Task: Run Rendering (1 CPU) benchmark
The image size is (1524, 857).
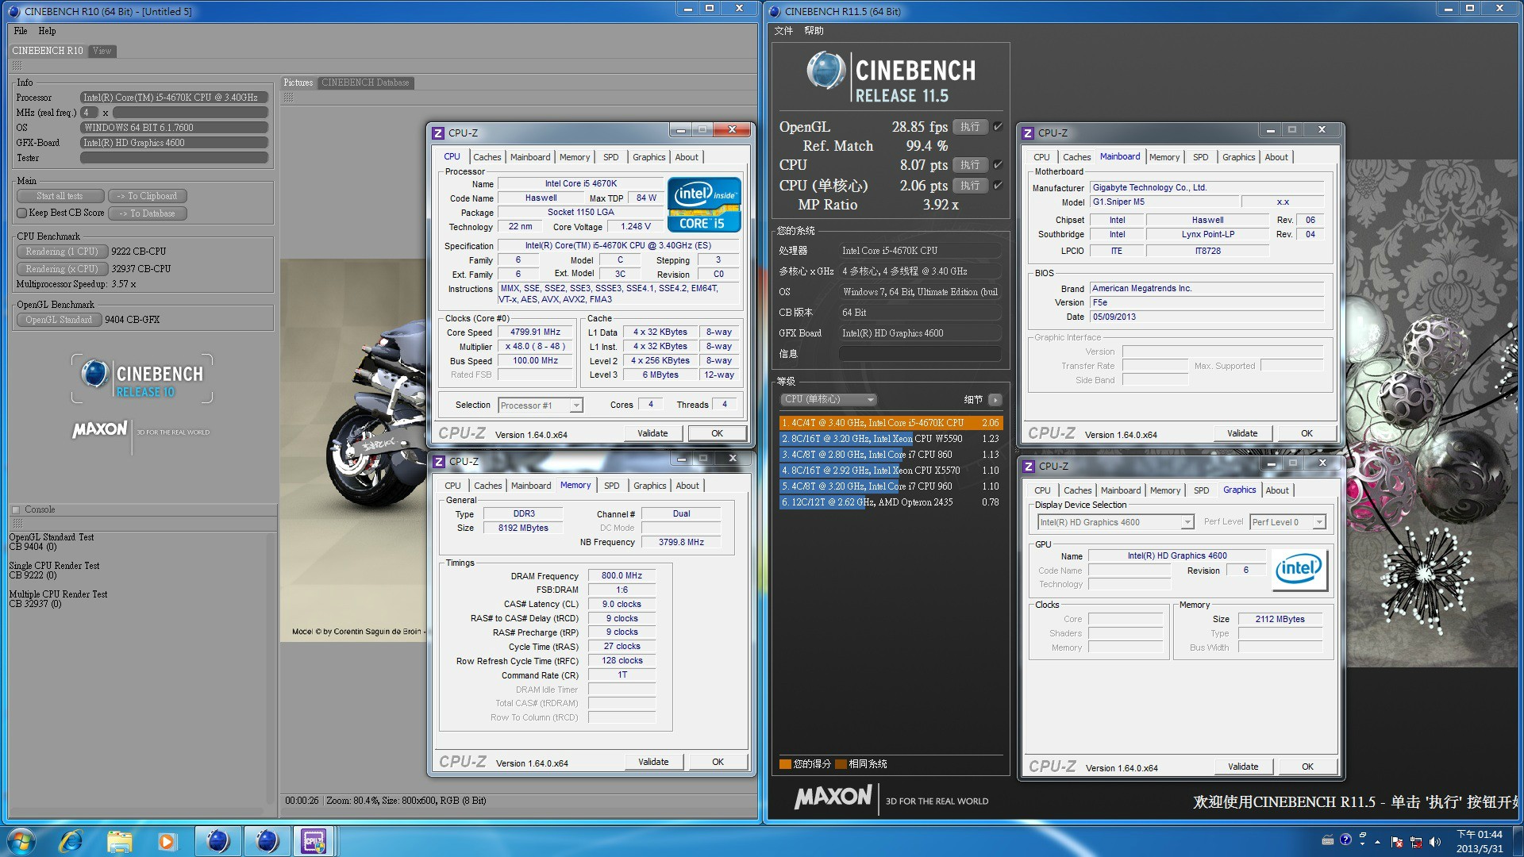Action: point(62,252)
